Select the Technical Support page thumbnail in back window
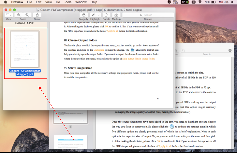 (x=71, y=142)
